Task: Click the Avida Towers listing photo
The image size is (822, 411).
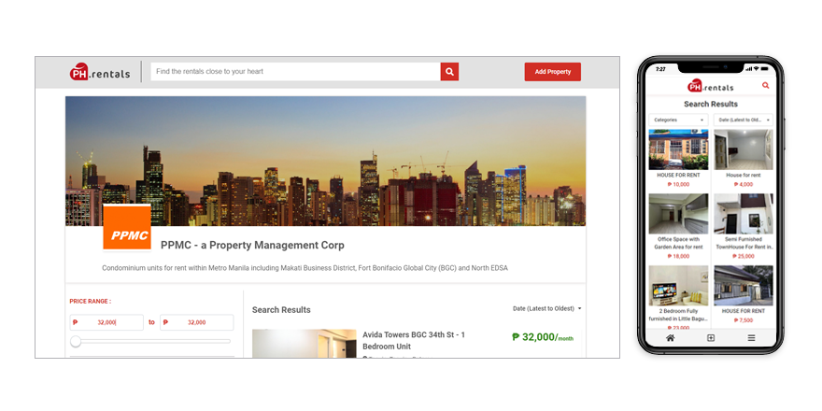Action: pyautogui.click(x=305, y=344)
